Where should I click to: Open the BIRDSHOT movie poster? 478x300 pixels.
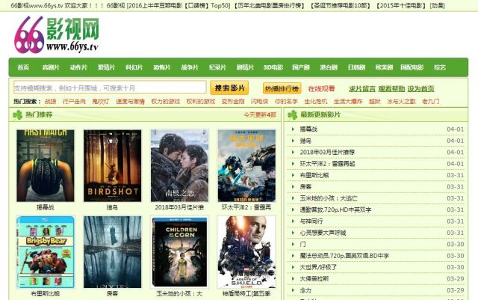(x=113, y=165)
